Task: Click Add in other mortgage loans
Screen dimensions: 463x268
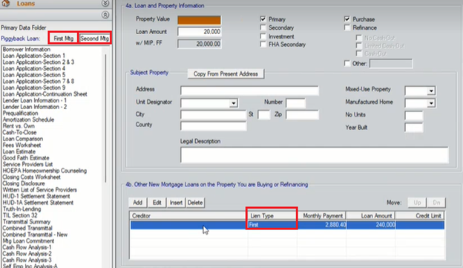Action: tap(137, 203)
